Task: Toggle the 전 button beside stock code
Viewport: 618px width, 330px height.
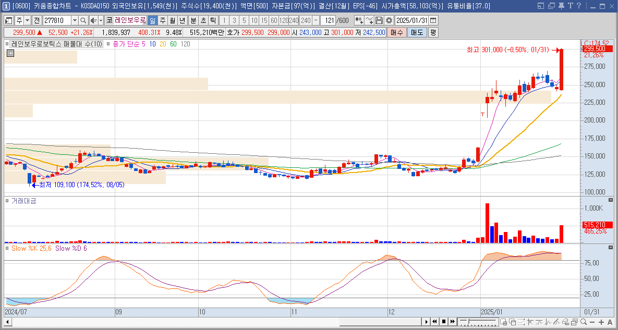Action: click(37, 20)
